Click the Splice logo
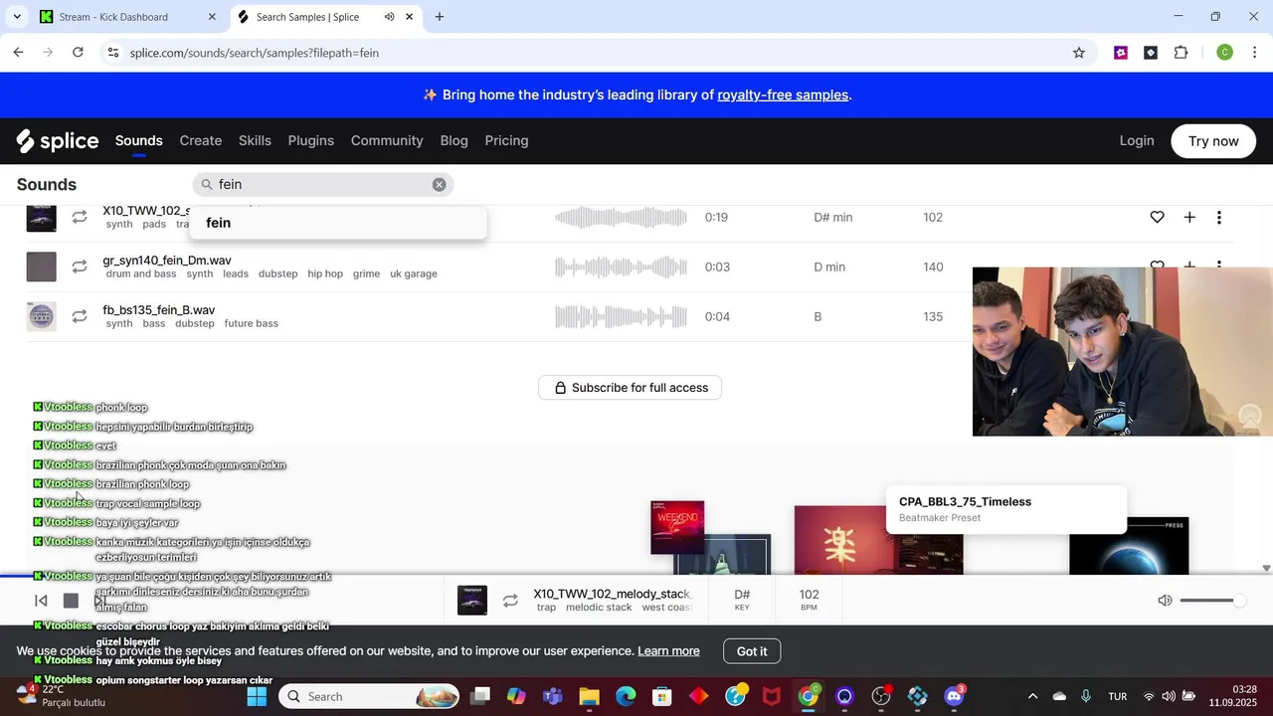The height and width of the screenshot is (716, 1273). pyautogui.click(x=58, y=141)
